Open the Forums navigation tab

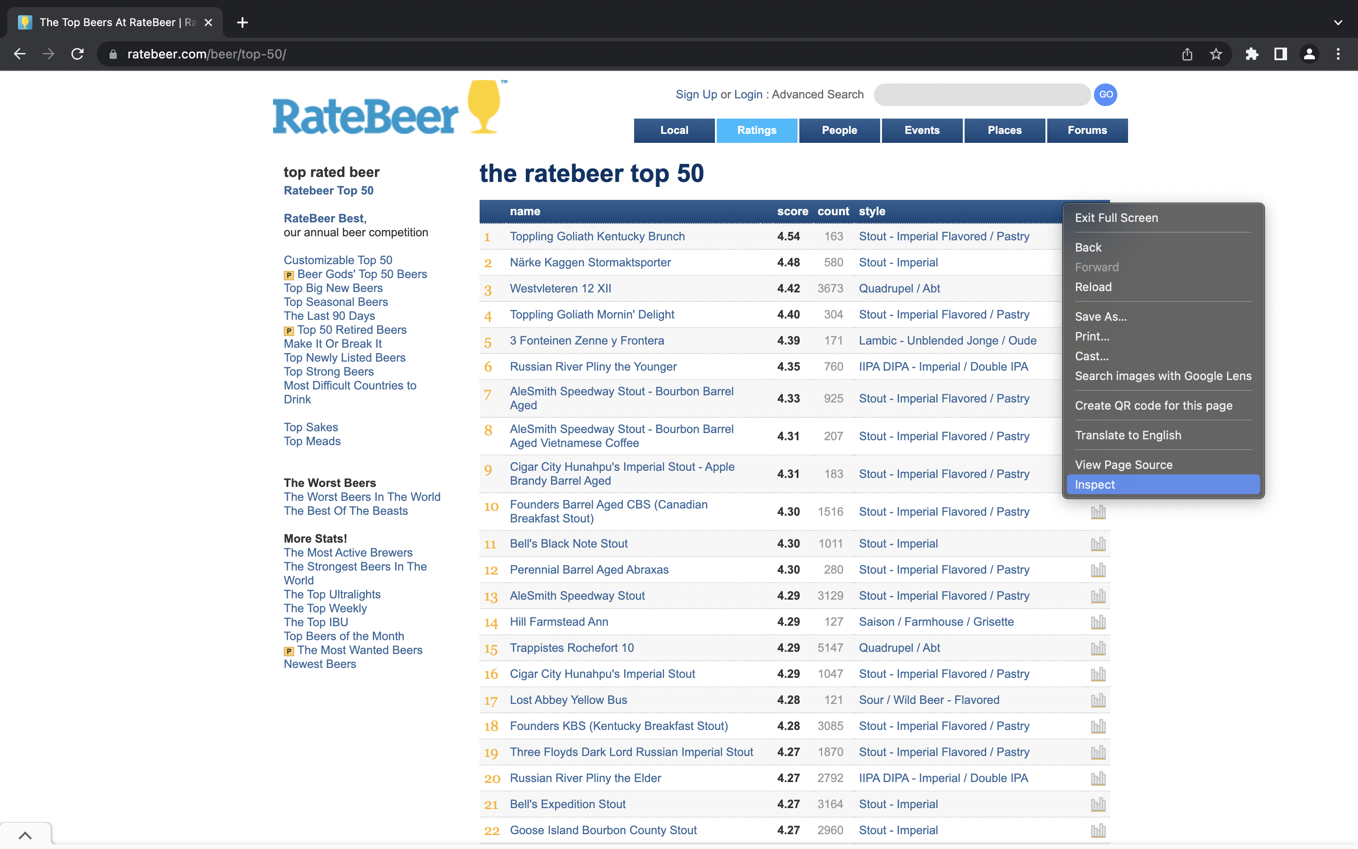[1087, 130]
